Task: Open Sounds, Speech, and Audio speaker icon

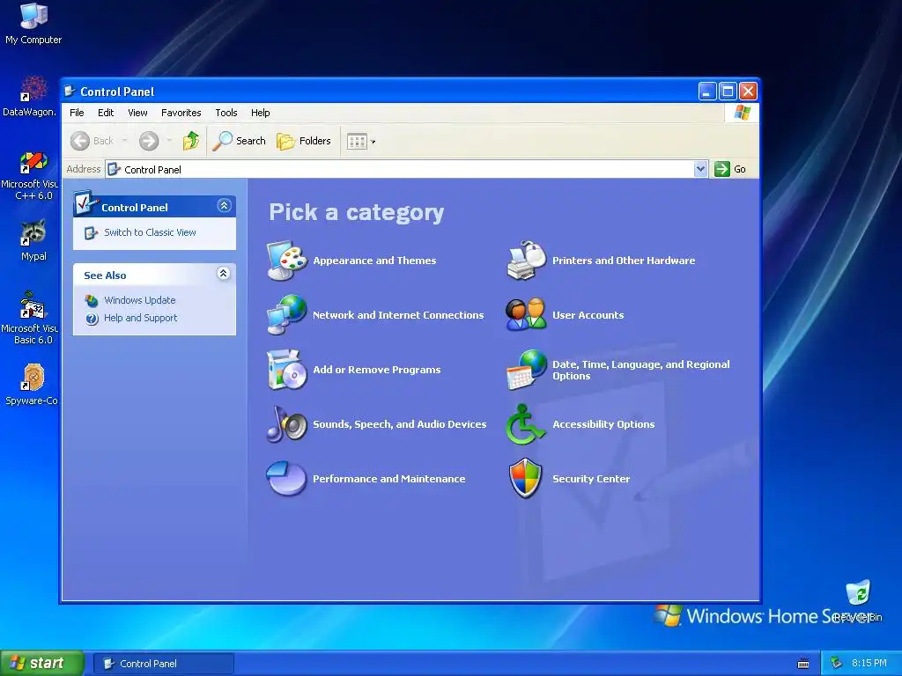Action: [286, 424]
